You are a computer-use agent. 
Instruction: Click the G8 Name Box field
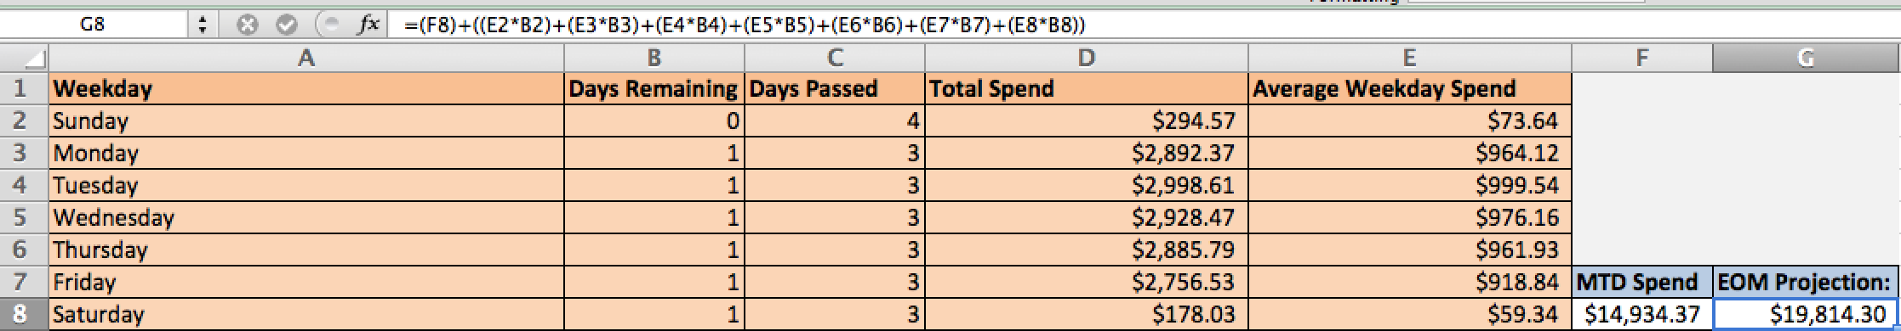pyautogui.click(x=92, y=25)
